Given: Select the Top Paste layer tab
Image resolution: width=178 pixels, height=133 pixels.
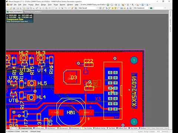Looking at the screenshot, I should click(111, 128).
